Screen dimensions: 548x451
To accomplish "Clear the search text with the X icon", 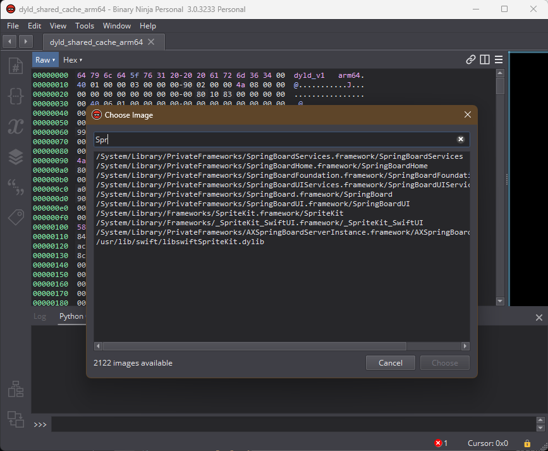I will click(x=461, y=139).
